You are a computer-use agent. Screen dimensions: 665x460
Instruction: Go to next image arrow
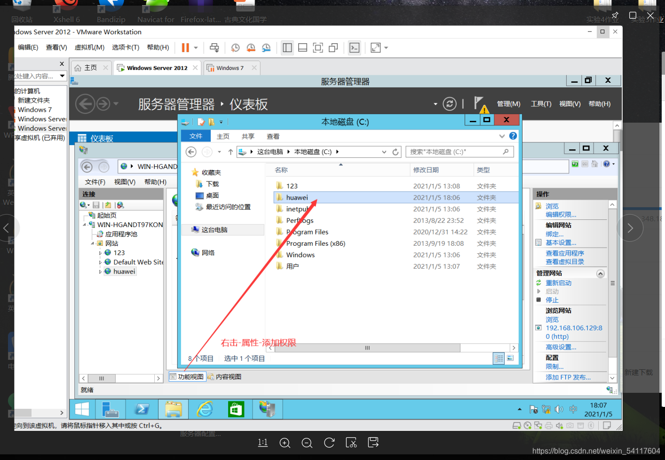(630, 228)
